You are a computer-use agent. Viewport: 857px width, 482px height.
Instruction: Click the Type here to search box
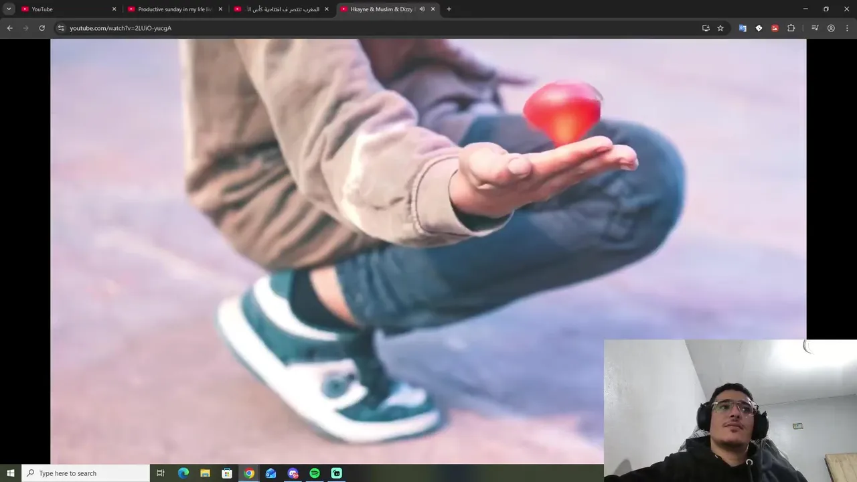coord(86,473)
